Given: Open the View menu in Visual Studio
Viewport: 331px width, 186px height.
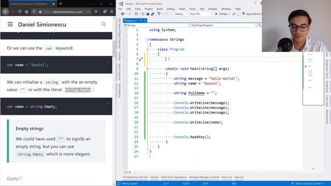Looking at the screenshot, I should (138, 9).
